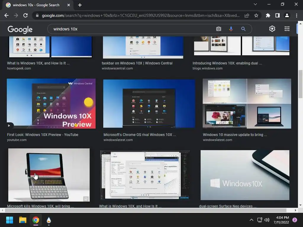This screenshot has height=227, width=303.
Task: Open dual-screen device with keyboard image
Action: (49, 175)
